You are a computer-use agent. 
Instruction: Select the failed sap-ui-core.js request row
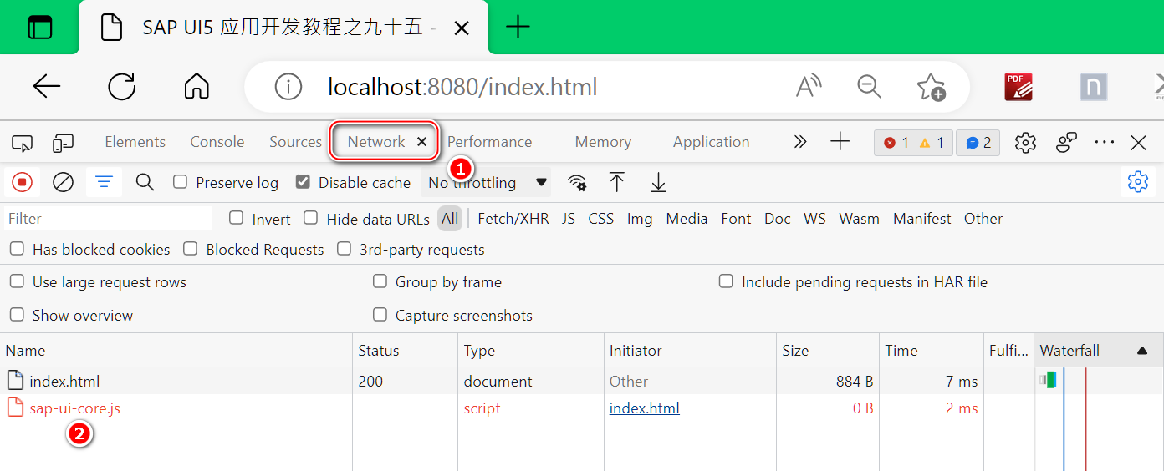518,408
